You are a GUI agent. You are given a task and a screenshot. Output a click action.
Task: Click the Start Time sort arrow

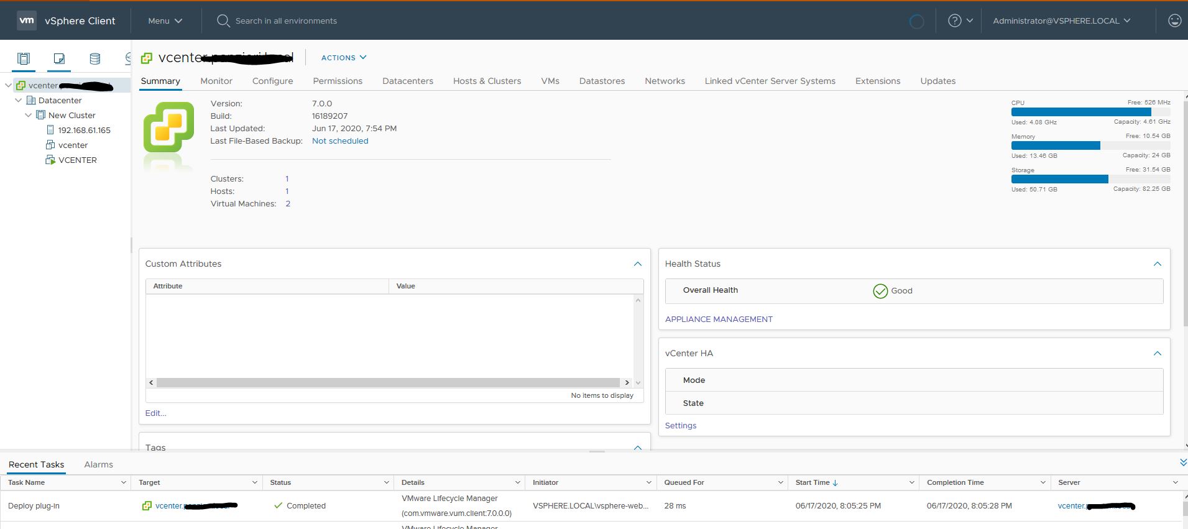point(835,482)
